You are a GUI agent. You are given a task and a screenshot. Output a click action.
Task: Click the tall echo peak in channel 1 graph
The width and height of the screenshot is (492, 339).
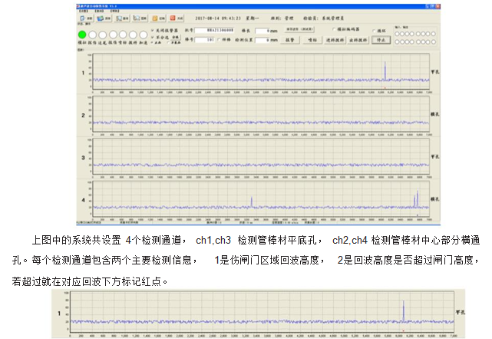coord(385,71)
